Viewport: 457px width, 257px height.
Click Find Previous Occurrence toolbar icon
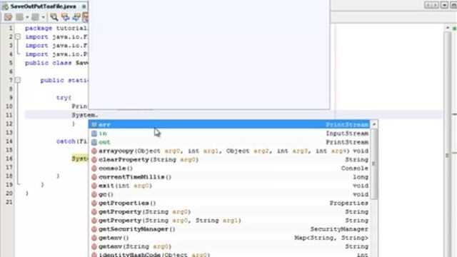click(65, 17)
